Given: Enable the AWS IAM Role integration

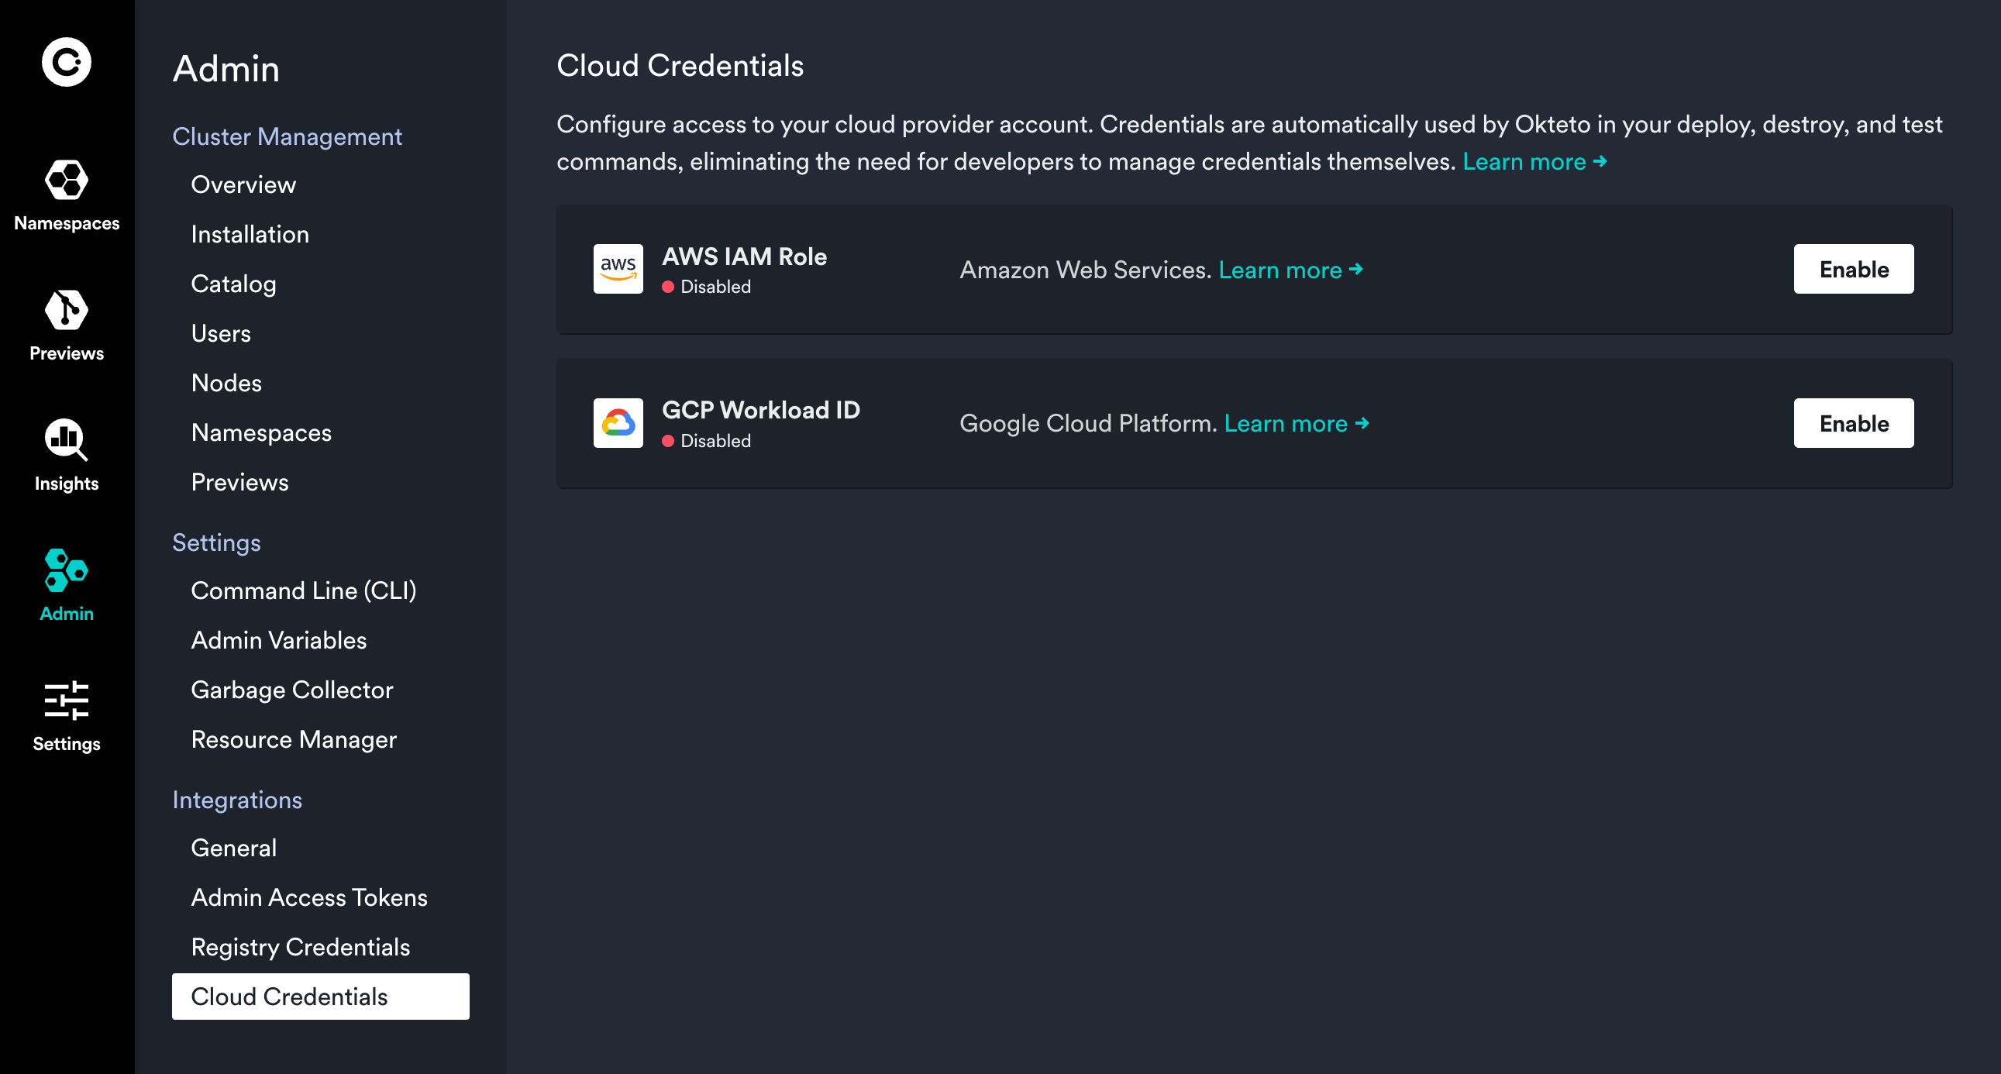Looking at the screenshot, I should [x=1854, y=269].
